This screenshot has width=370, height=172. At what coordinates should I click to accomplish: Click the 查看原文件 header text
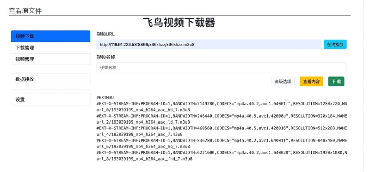click(25, 11)
